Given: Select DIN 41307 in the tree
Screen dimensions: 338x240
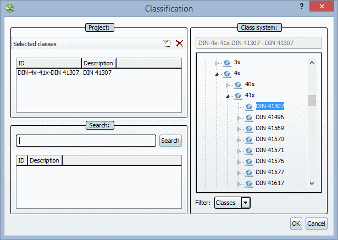Looking at the screenshot, I should click(x=270, y=106).
